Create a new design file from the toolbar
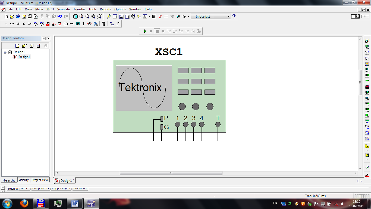The width and height of the screenshot is (371, 209). 6,17
